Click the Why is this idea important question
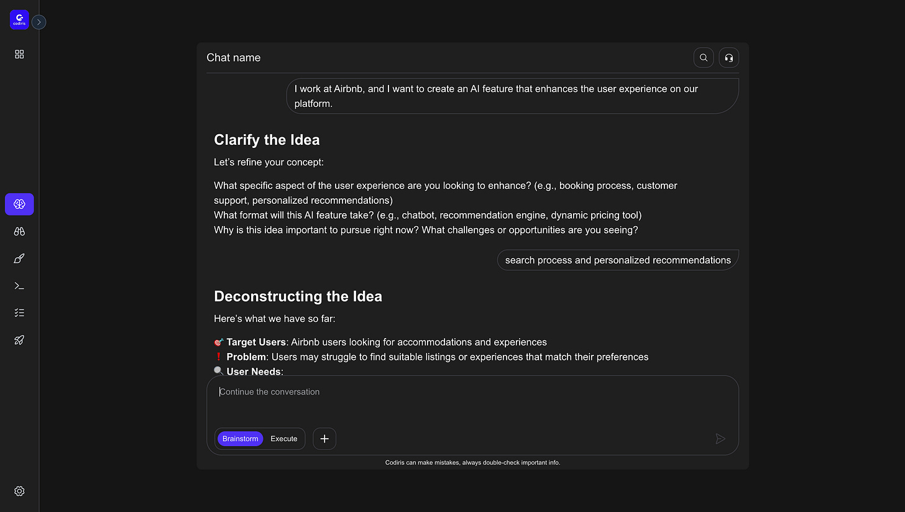Viewport: 905px width, 512px height. (x=426, y=230)
